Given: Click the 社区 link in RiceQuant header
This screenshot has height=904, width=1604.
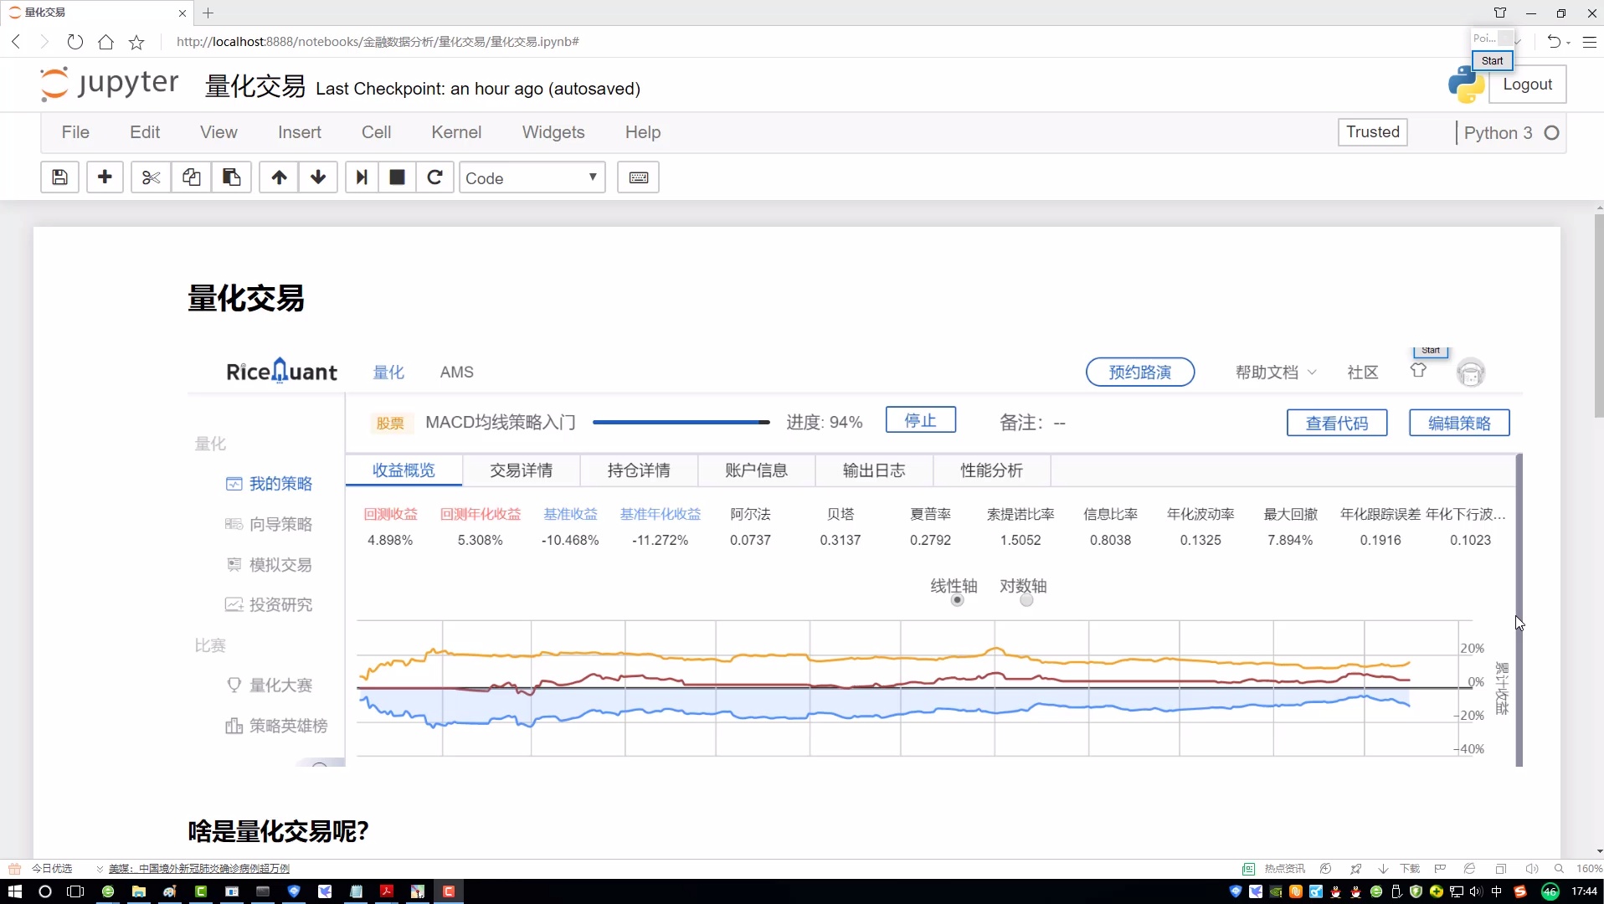Looking at the screenshot, I should click(1362, 372).
